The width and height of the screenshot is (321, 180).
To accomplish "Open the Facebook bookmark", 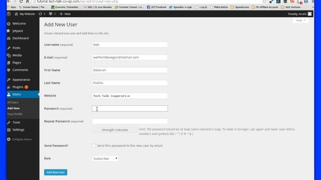I will 156,7.
